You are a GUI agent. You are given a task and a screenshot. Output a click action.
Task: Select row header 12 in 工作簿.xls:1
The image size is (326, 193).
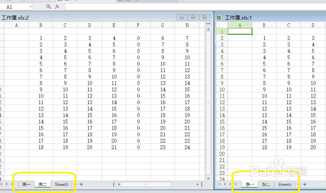click(x=222, y=102)
